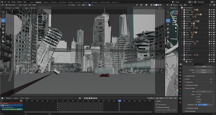The image size is (216, 115).
Task: Toggle snapping magnet in viewport header
Action: coord(83,5)
